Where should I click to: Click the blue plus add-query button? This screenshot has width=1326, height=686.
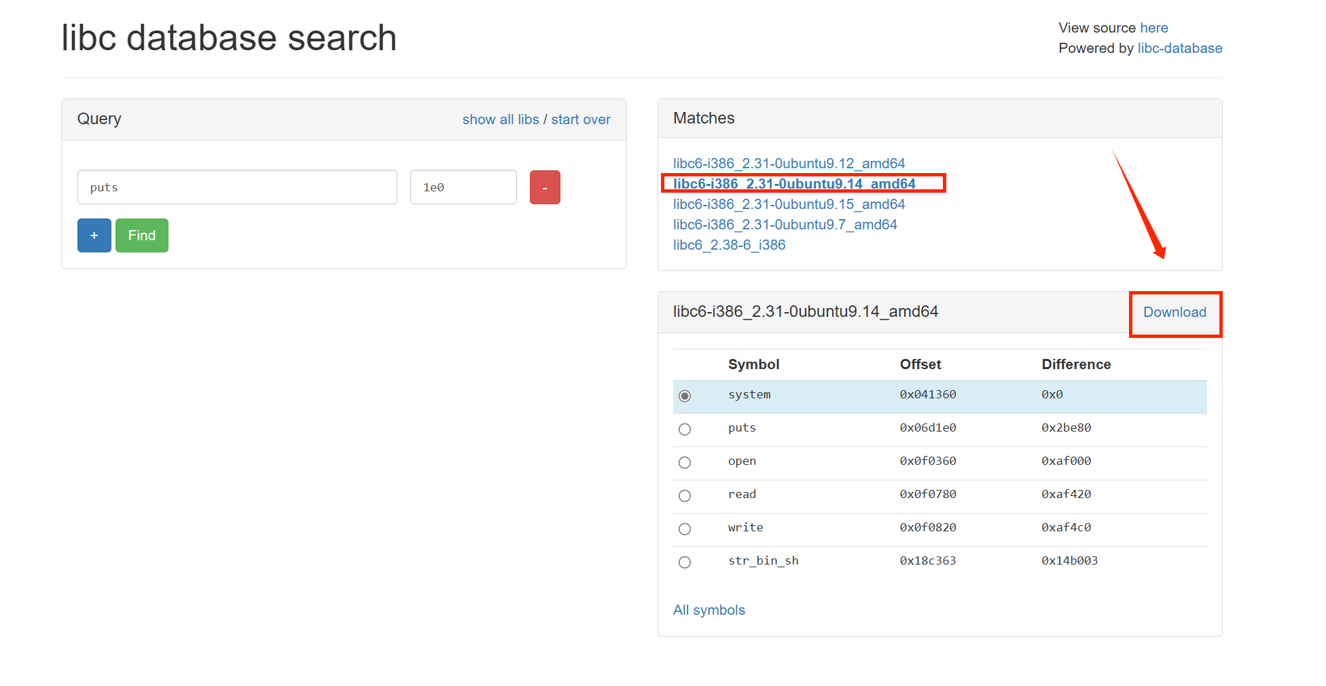[94, 235]
